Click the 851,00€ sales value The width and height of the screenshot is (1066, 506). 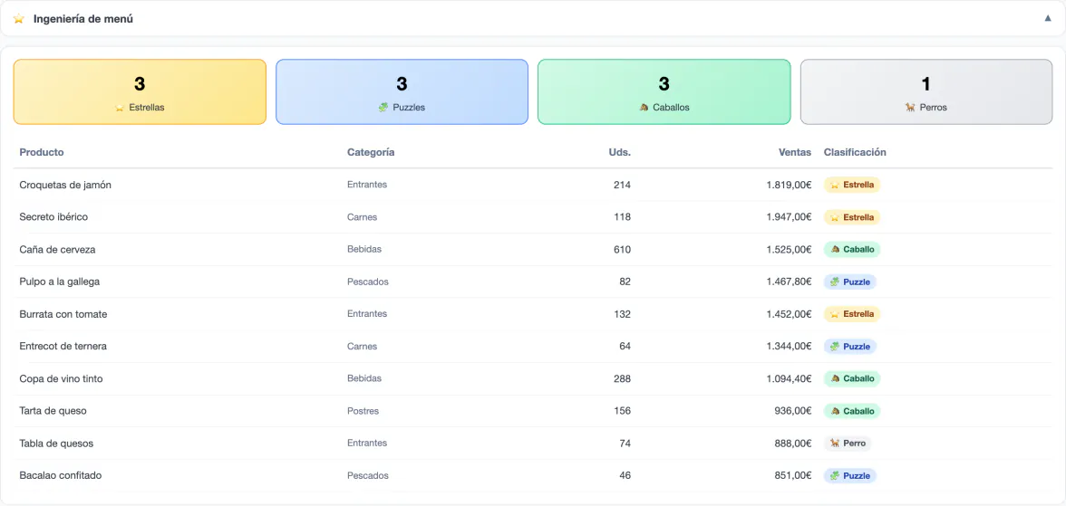[792, 475]
